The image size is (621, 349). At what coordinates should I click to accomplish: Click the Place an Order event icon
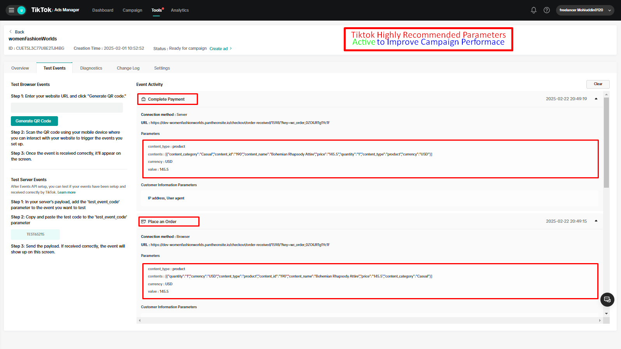[x=143, y=222]
